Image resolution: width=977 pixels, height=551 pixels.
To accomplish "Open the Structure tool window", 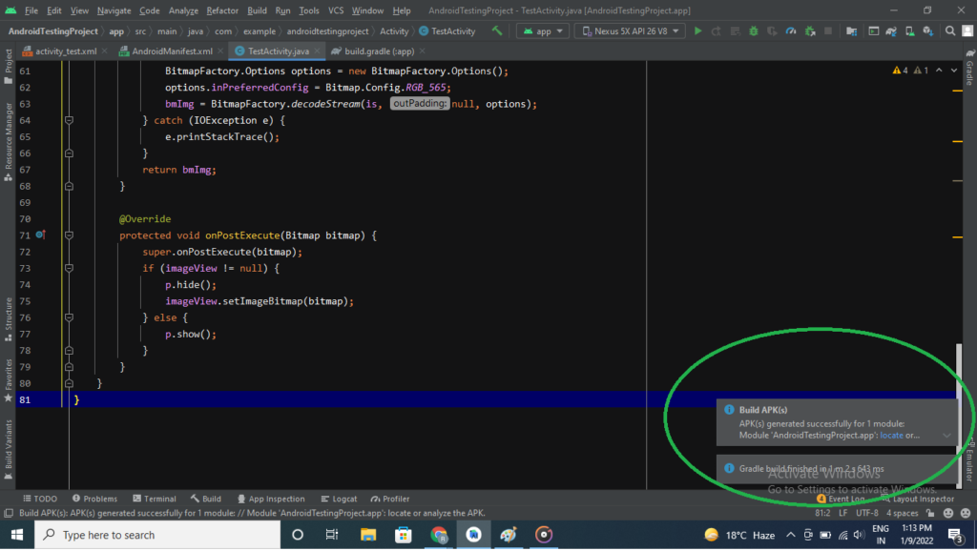I will 8,319.
